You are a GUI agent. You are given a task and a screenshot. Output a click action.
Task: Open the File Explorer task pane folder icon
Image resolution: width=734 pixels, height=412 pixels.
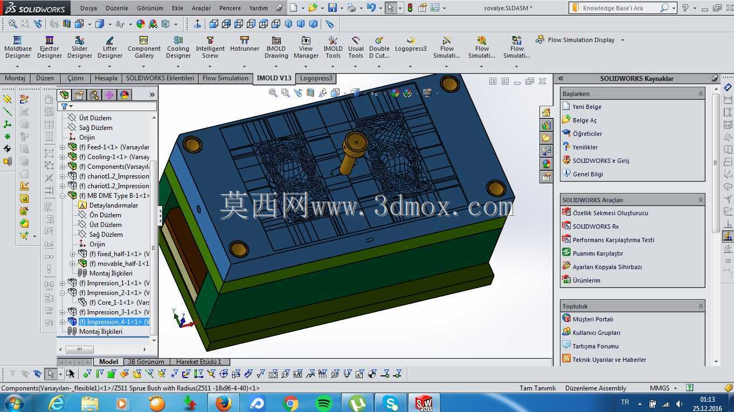click(546, 138)
